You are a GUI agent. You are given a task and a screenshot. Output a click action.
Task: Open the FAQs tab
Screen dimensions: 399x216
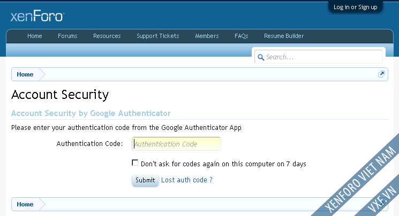click(241, 36)
